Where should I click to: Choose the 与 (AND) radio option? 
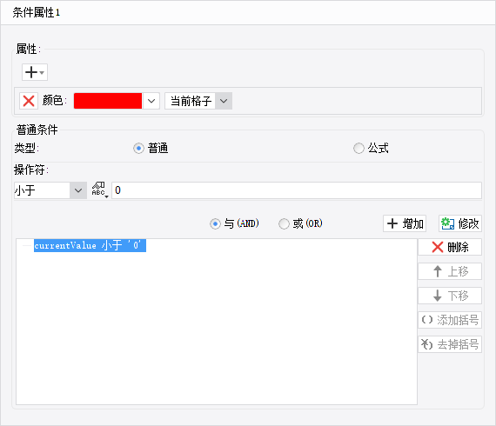tap(215, 223)
